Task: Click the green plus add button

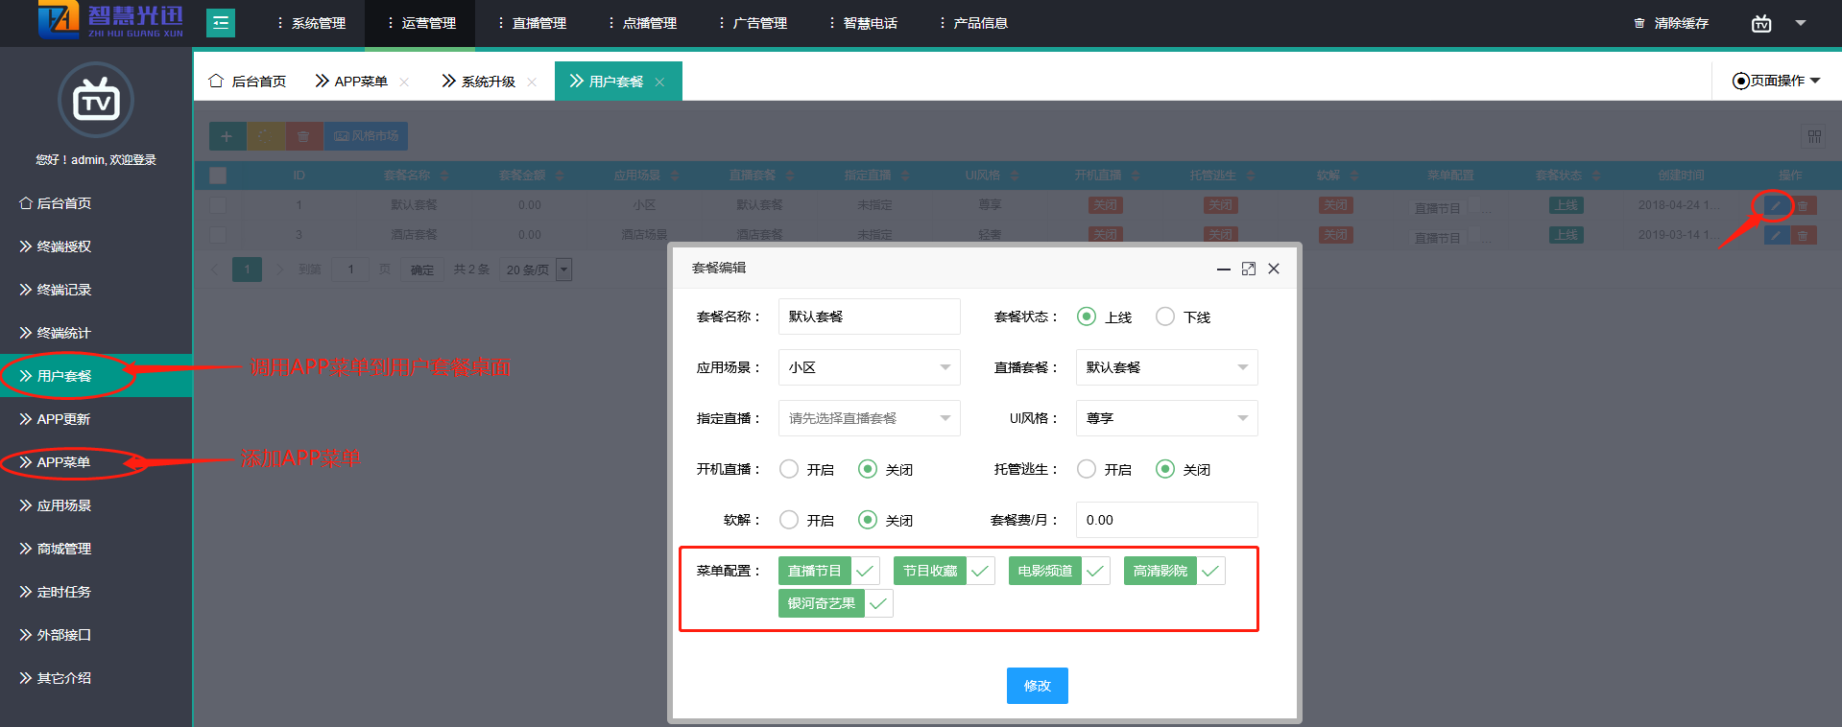Action: [x=227, y=136]
